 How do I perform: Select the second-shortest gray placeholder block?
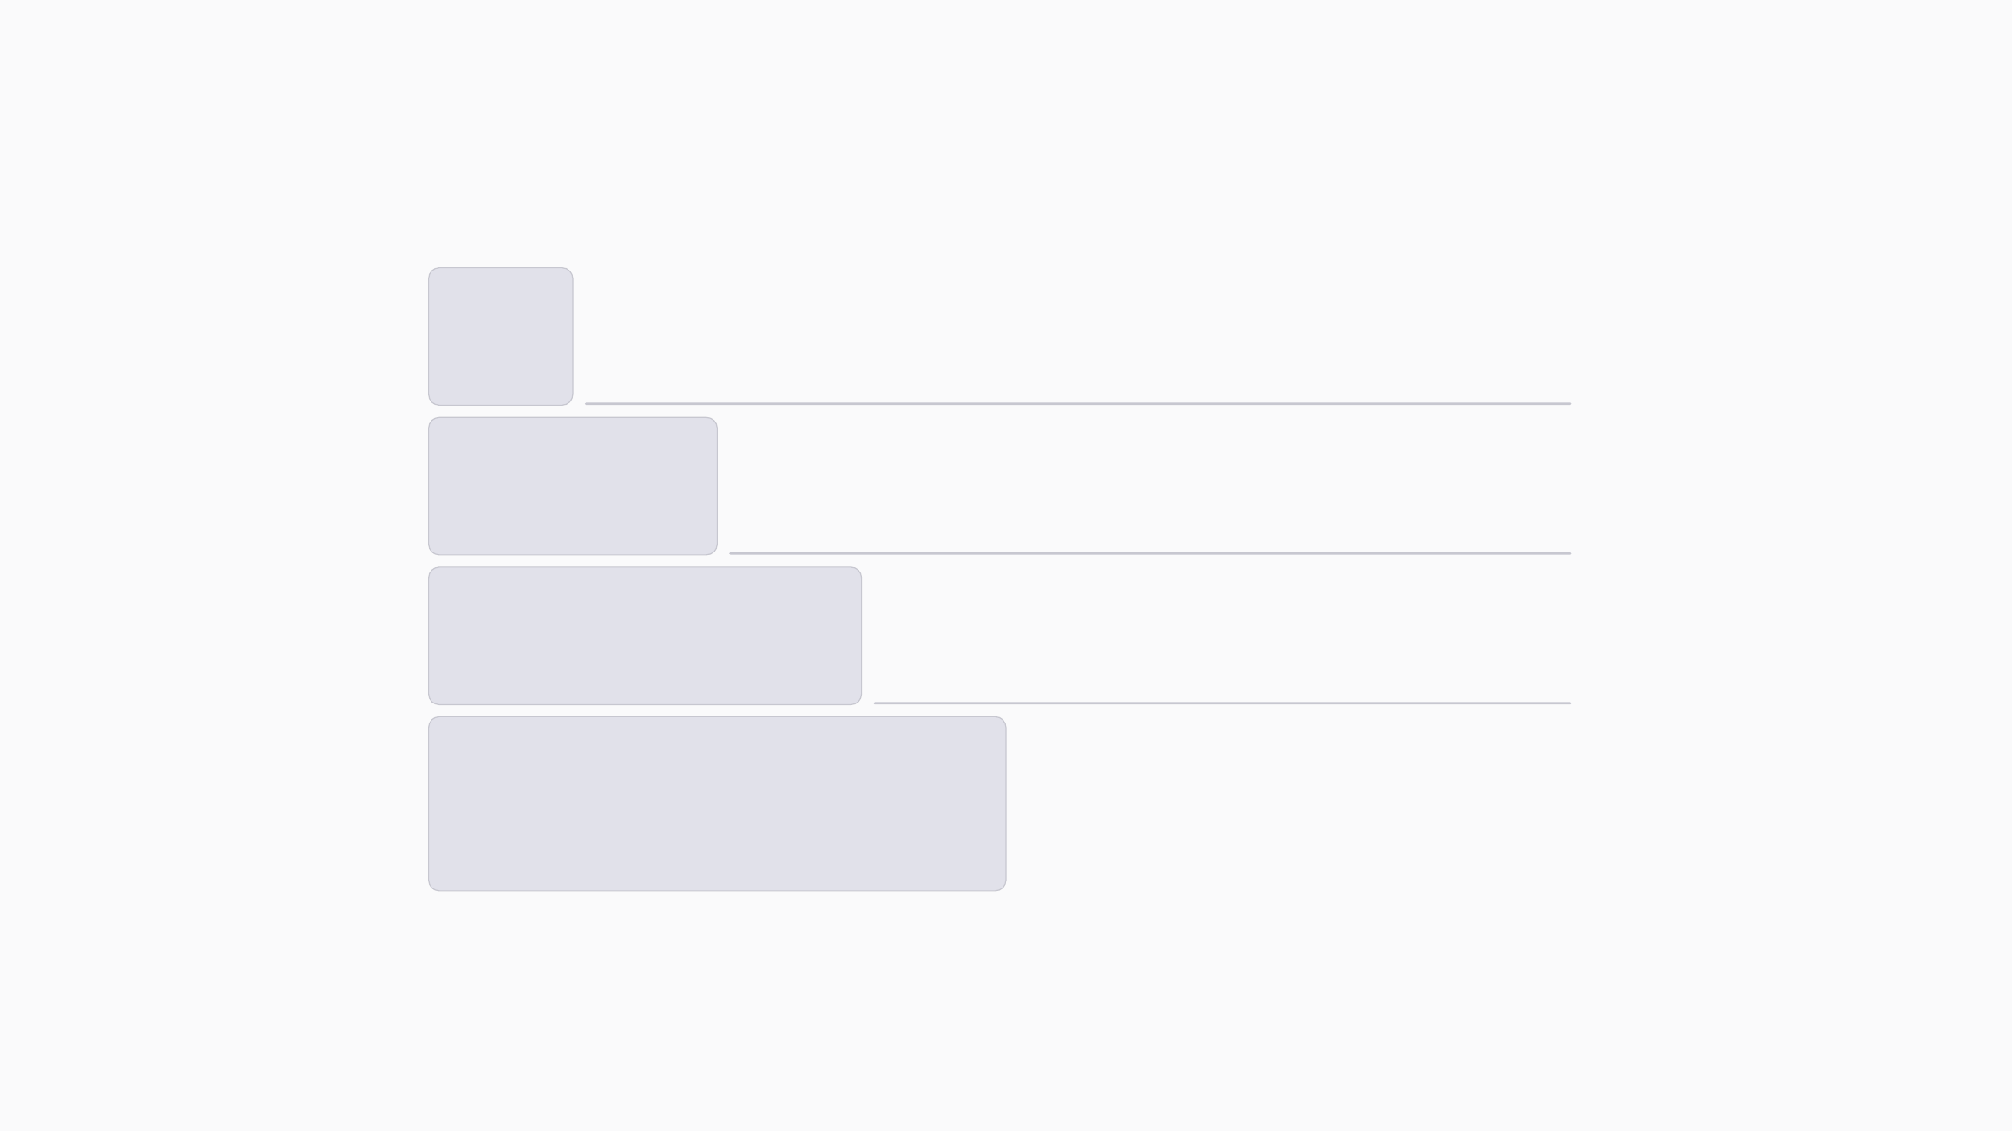pos(572,486)
